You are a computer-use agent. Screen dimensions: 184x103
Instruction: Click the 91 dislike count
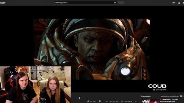[x=102, y=101]
